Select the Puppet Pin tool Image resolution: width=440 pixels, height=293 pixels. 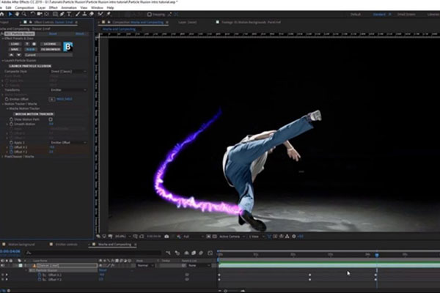[x=109, y=14]
